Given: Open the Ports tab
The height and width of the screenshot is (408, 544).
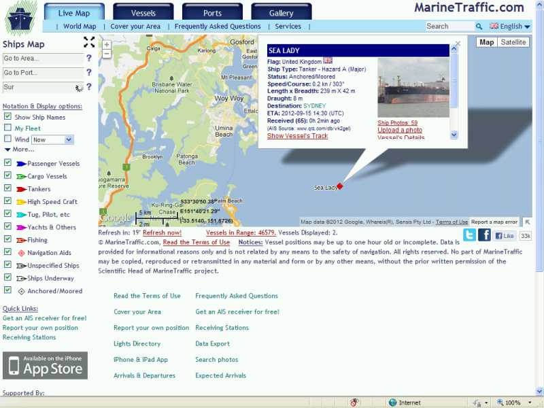Looking at the screenshot, I should pos(212,12).
